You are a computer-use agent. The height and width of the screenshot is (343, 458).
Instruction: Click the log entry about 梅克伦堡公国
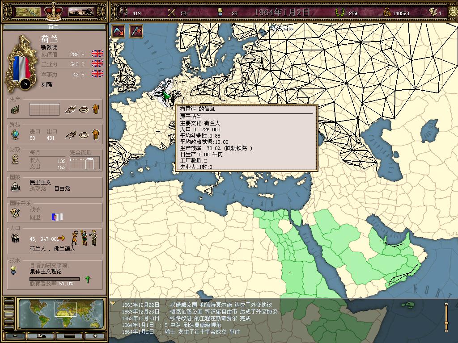199,311
